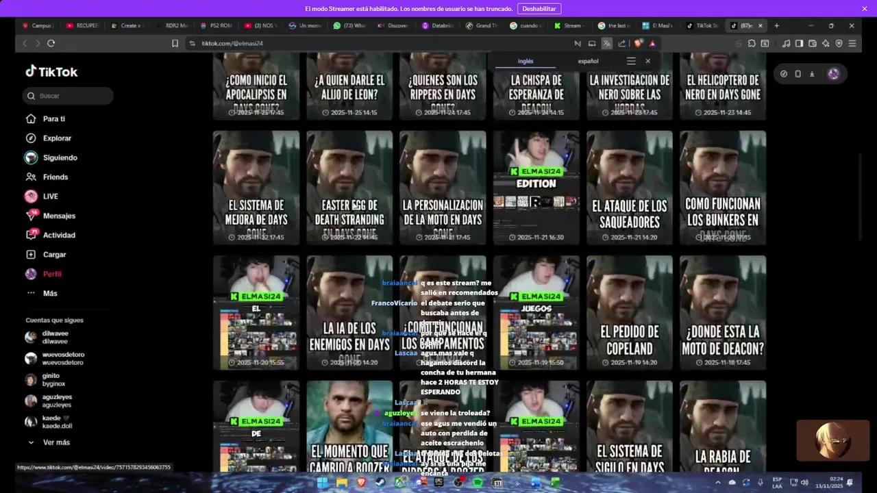Click the Deshabilitar streamer mode button

pyautogui.click(x=539, y=9)
